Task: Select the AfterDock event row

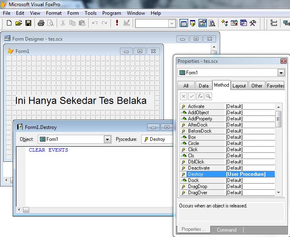Action: click(x=228, y=125)
